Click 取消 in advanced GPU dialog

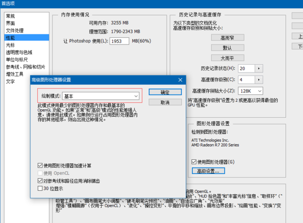[x=165, y=102]
